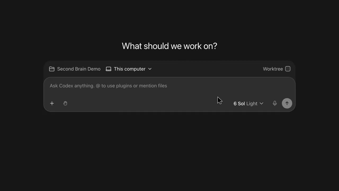The width and height of the screenshot is (339, 191).
Task: Select the Second Brain Demo project folder
Action: pos(75,69)
